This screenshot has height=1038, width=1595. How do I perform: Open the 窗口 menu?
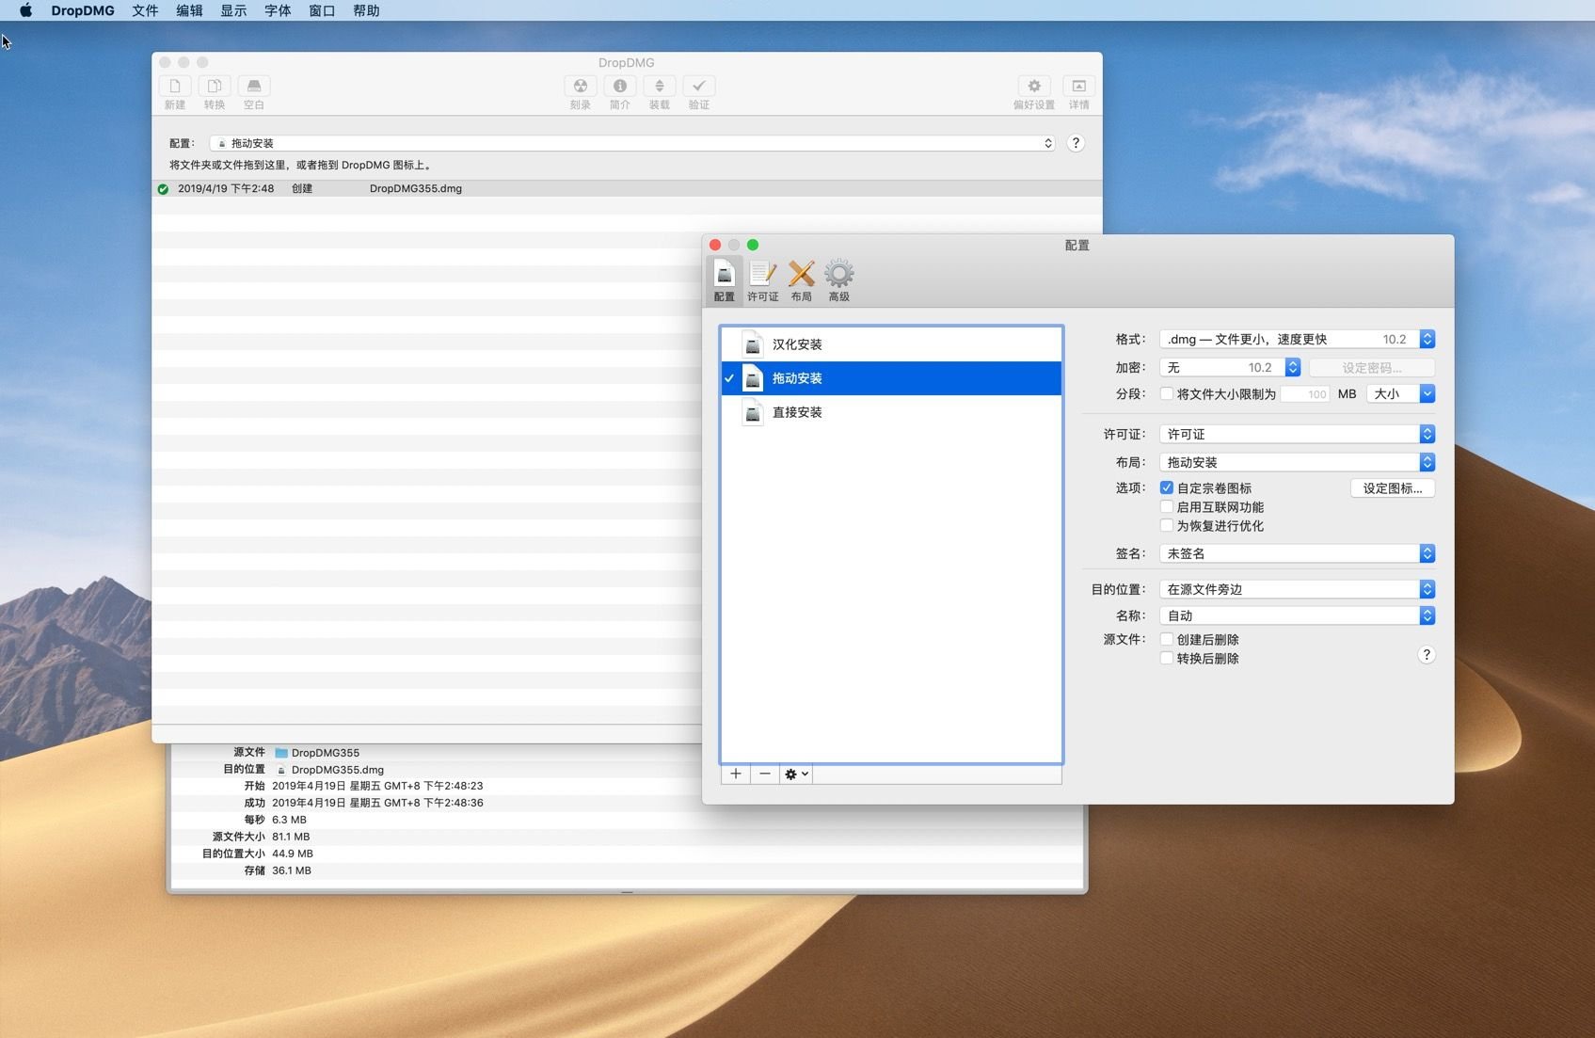pos(322,10)
